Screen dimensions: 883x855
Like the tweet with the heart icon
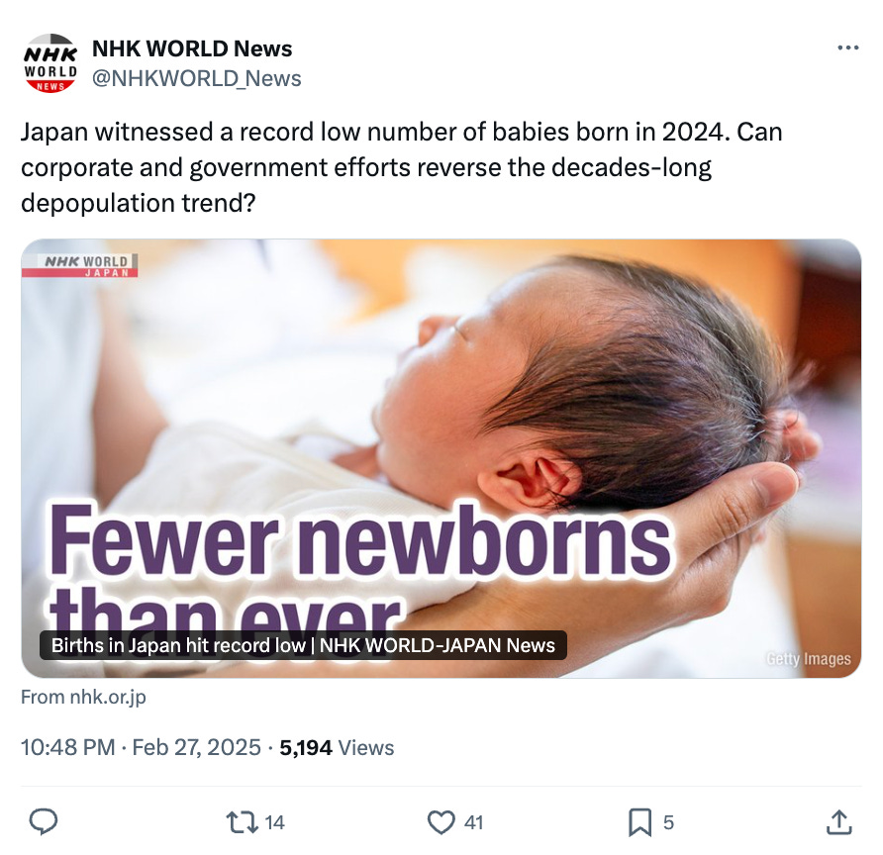click(441, 822)
